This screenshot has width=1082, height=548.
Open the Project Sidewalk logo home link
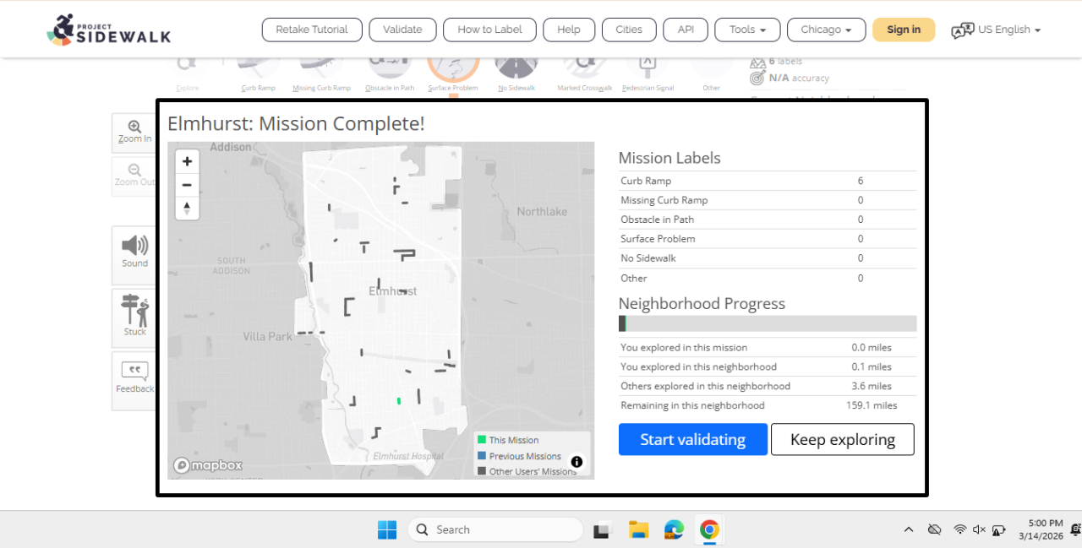[x=108, y=30]
